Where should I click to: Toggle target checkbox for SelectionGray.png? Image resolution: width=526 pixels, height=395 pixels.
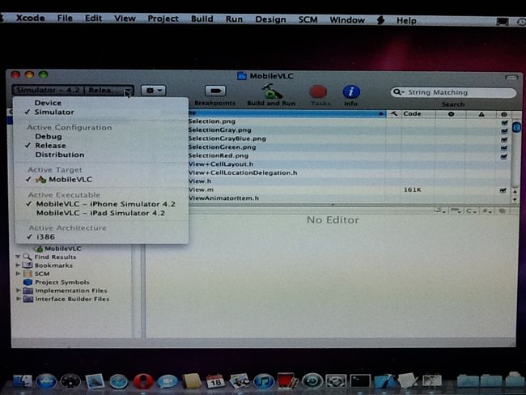504,131
